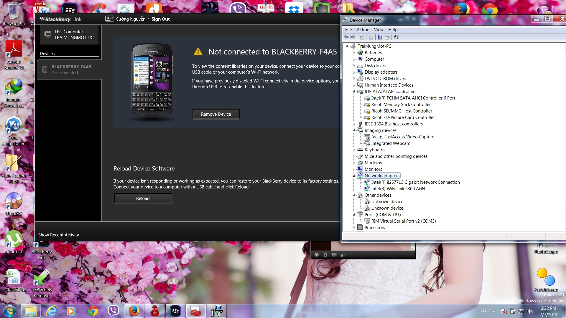This screenshot has width=566, height=318.
Task: Click the gear settings icon in background widget
Action: [x=325, y=255]
